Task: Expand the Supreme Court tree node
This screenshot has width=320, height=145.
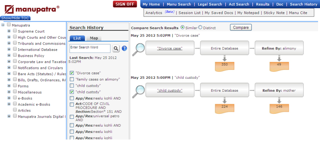Action: pyautogui.click(x=9, y=31)
